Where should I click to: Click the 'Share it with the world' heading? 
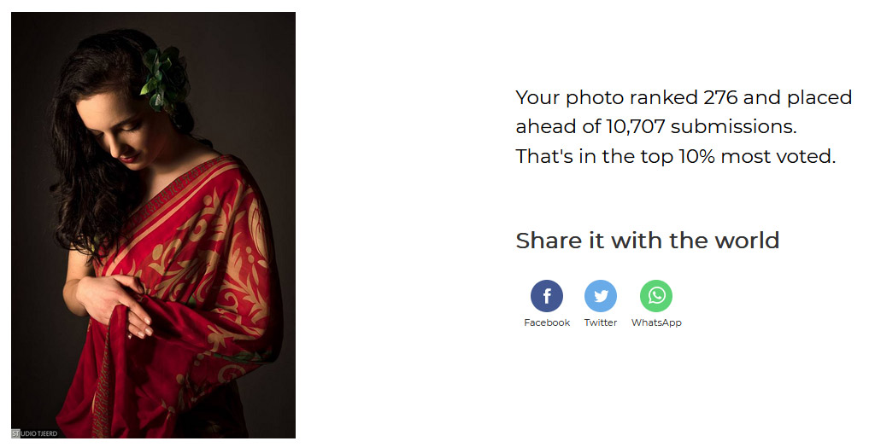point(648,241)
